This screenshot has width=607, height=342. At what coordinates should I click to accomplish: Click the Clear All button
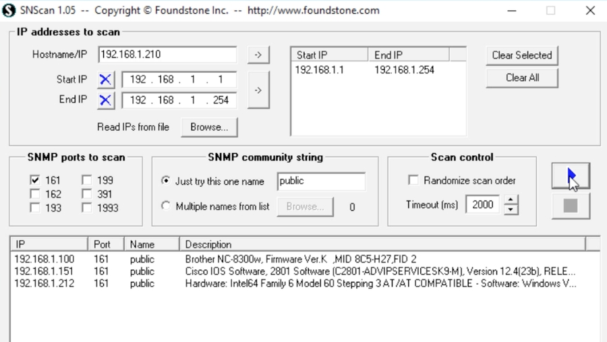(522, 78)
